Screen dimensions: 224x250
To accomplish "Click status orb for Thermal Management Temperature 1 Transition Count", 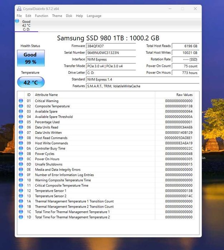I will (x=21, y=201).
